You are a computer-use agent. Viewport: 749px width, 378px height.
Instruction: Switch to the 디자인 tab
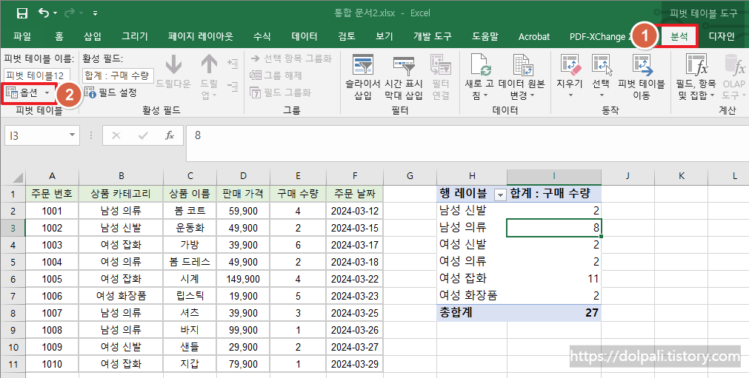tap(722, 36)
